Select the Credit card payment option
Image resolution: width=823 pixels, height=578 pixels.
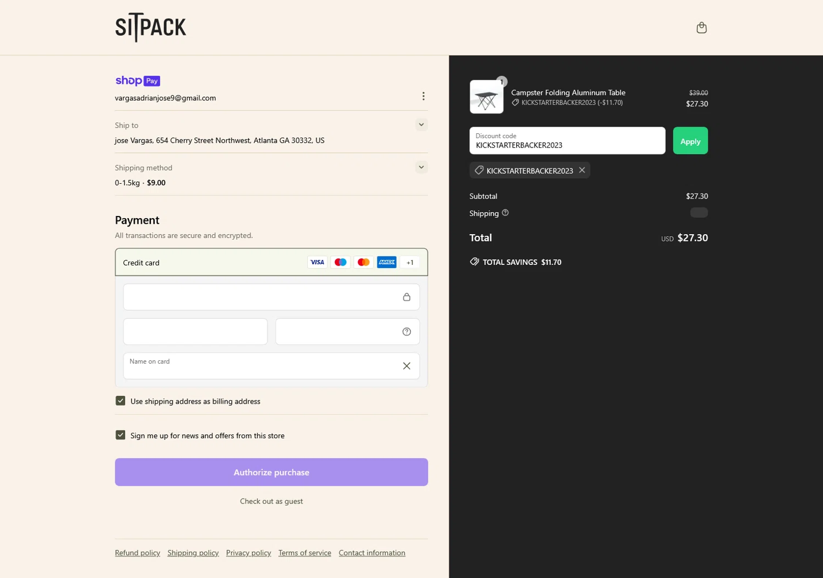(271, 262)
